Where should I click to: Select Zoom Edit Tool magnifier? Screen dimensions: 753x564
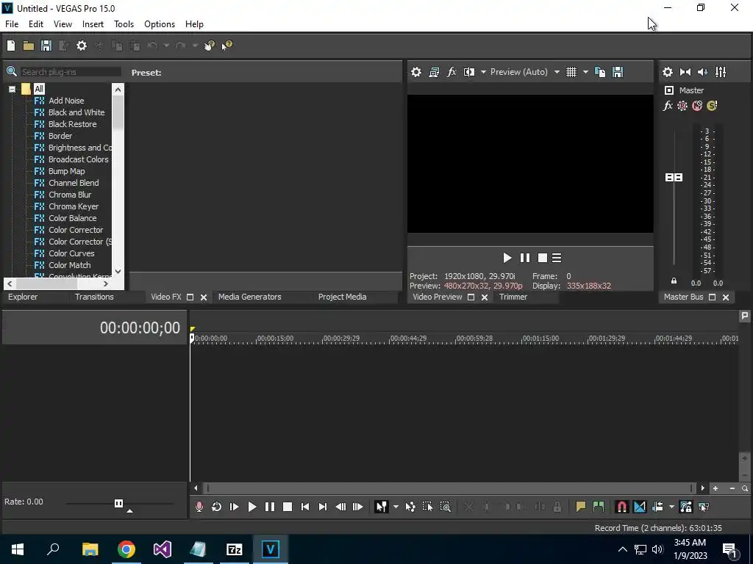pos(445,507)
